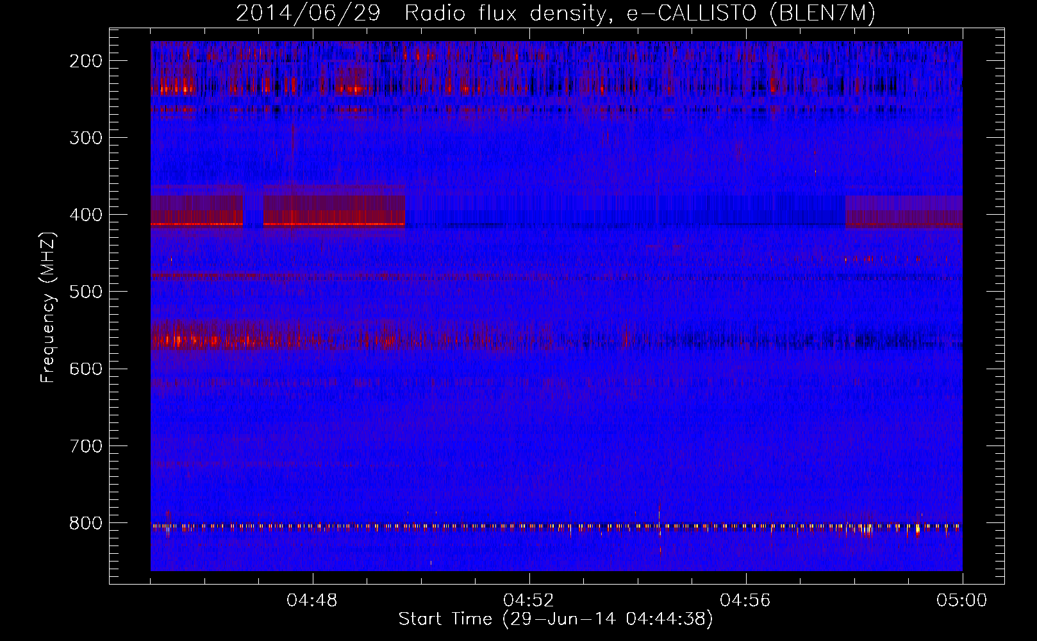
Task: Click the 200 frequency tick label
Action: [85, 61]
